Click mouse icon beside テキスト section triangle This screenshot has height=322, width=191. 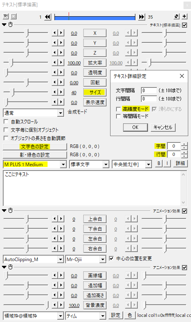(x=10, y=25)
